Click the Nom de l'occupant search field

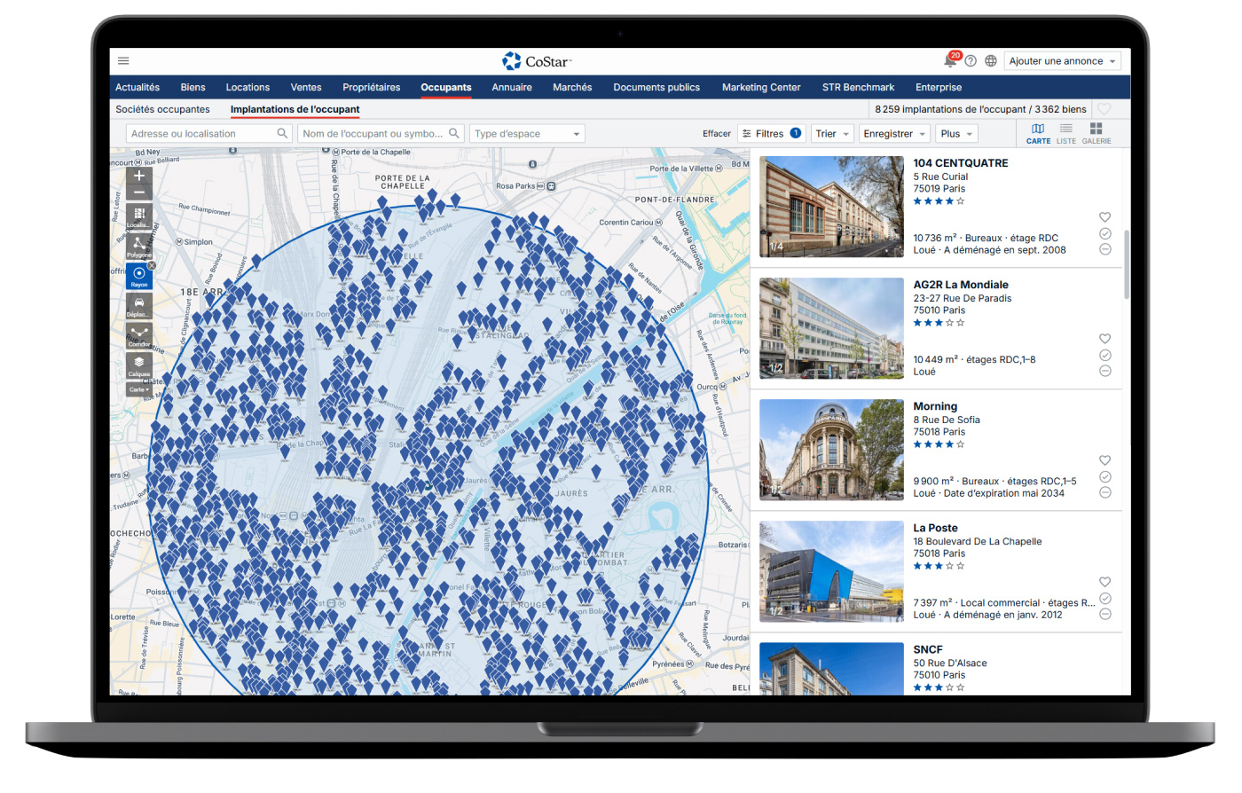tap(381, 134)
